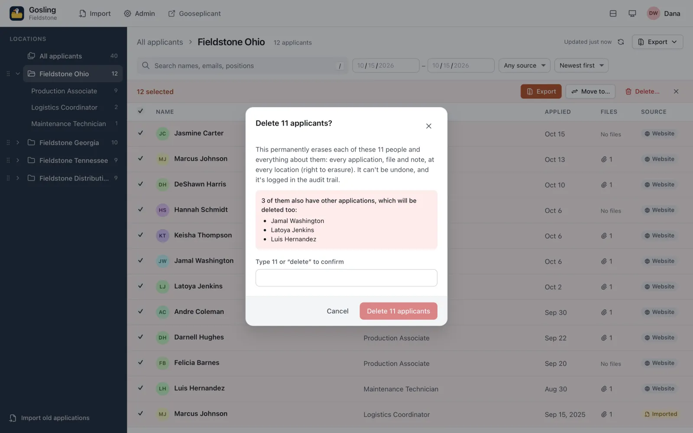Click Dana's DW avatar

[653, 13]
